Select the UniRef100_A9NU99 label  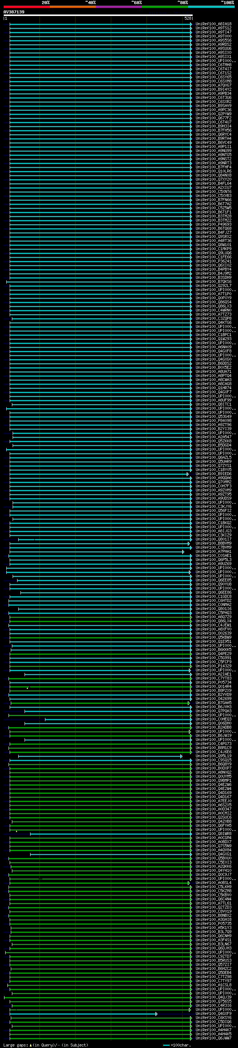click(213, 151)
